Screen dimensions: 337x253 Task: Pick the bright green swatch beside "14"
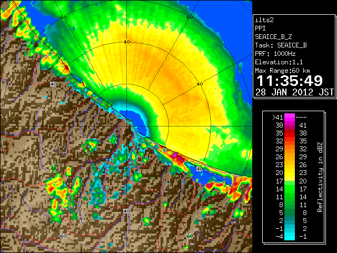[x=290, y=189]
